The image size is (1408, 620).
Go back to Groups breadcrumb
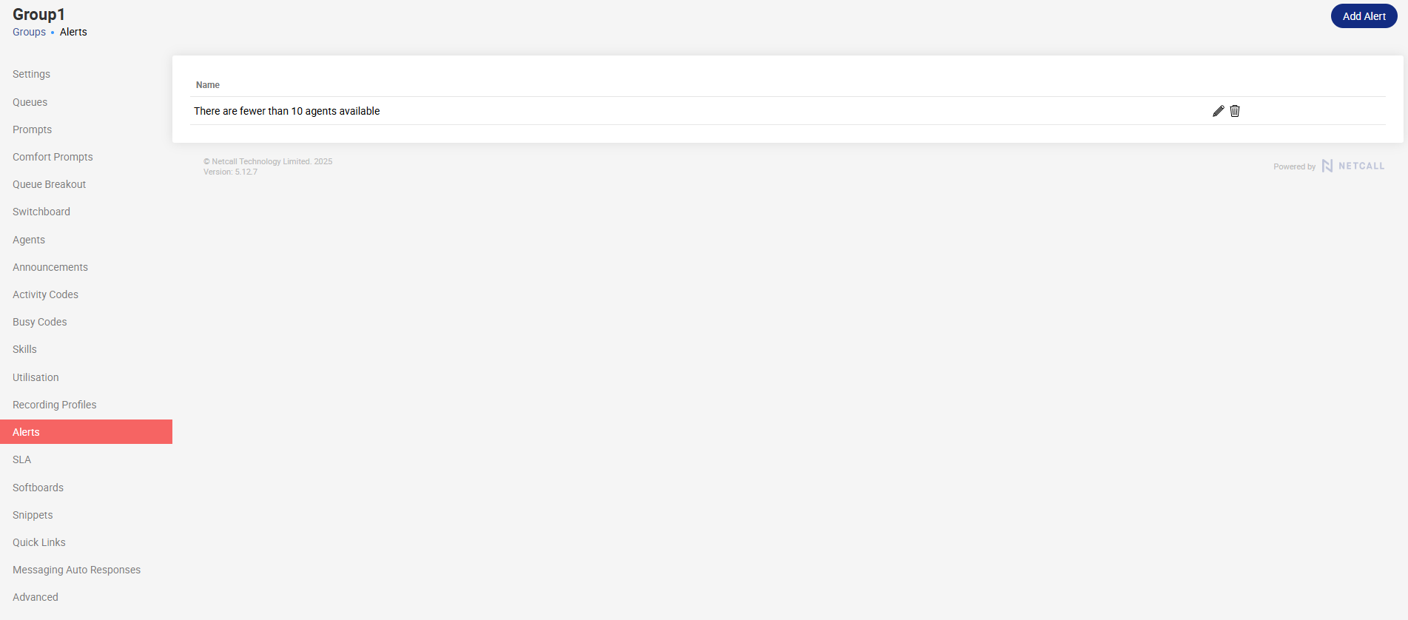click(x=29, y=32)
